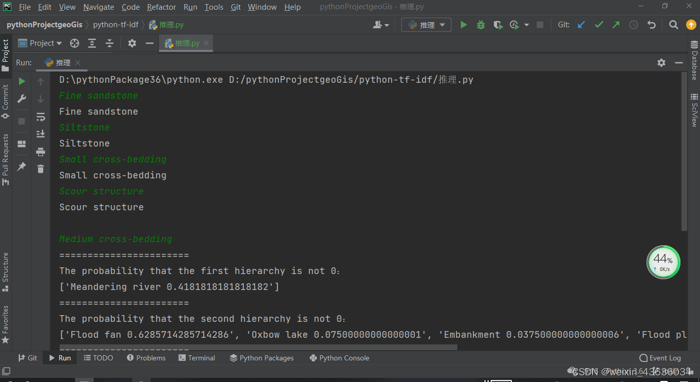Toggle the Structure side panel

pyautogui.click(x=6, y=272)
